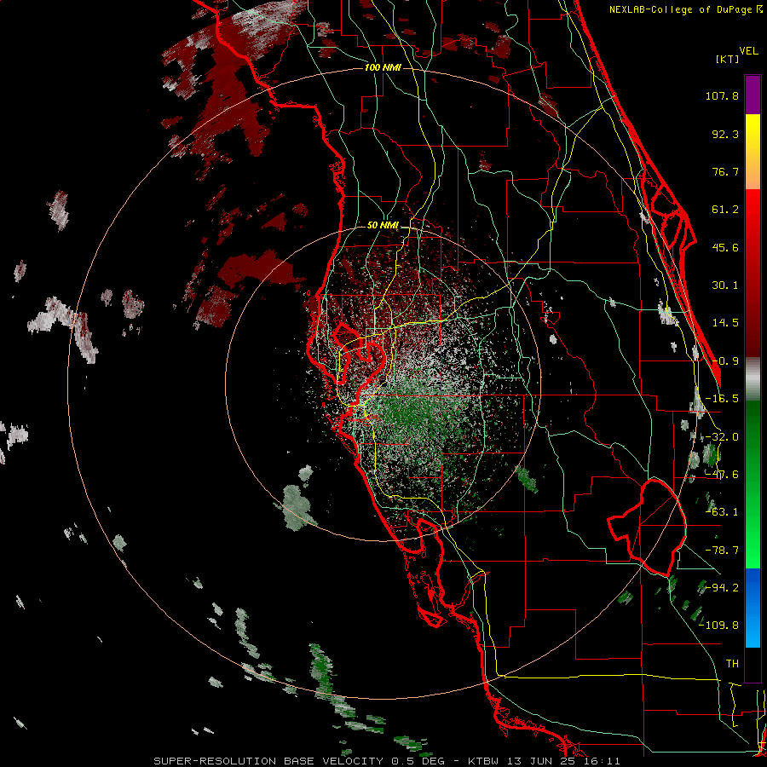
Task: Click the [KT] units label
Action: tap(728, 59)
